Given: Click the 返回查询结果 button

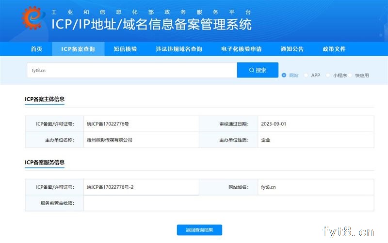Looking at the screenshot, I should point(199,230).
